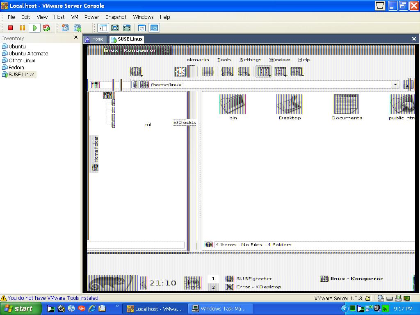This screenshot has height=315, width=420.
Task: Open the Snapshot menu
Action: click(116, 17)
